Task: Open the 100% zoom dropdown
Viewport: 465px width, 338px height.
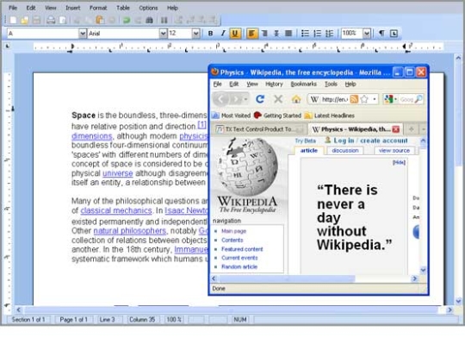Action: [367, 34]
